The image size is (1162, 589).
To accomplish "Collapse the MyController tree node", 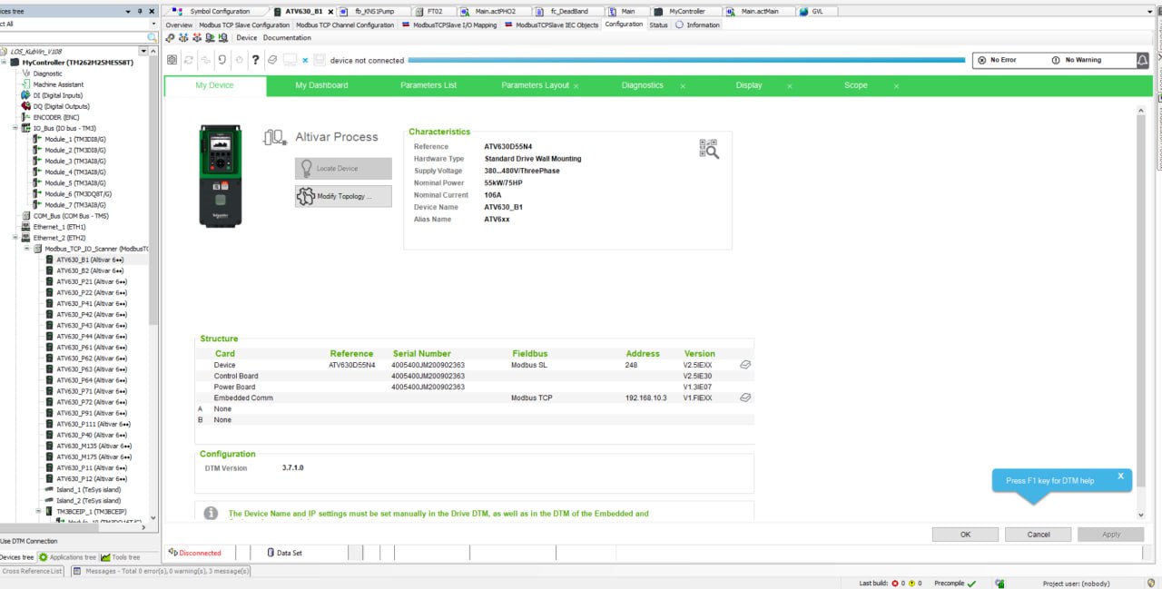I will click(x=5, y=63).
